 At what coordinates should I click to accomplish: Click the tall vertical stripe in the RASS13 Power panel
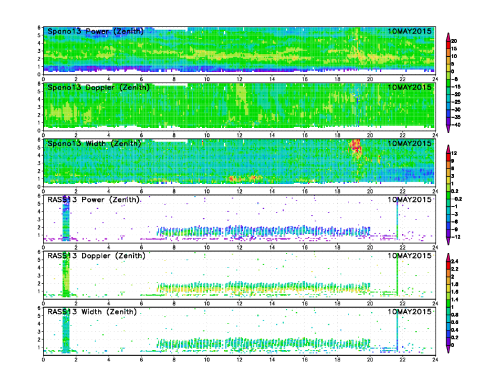[66, 218]
